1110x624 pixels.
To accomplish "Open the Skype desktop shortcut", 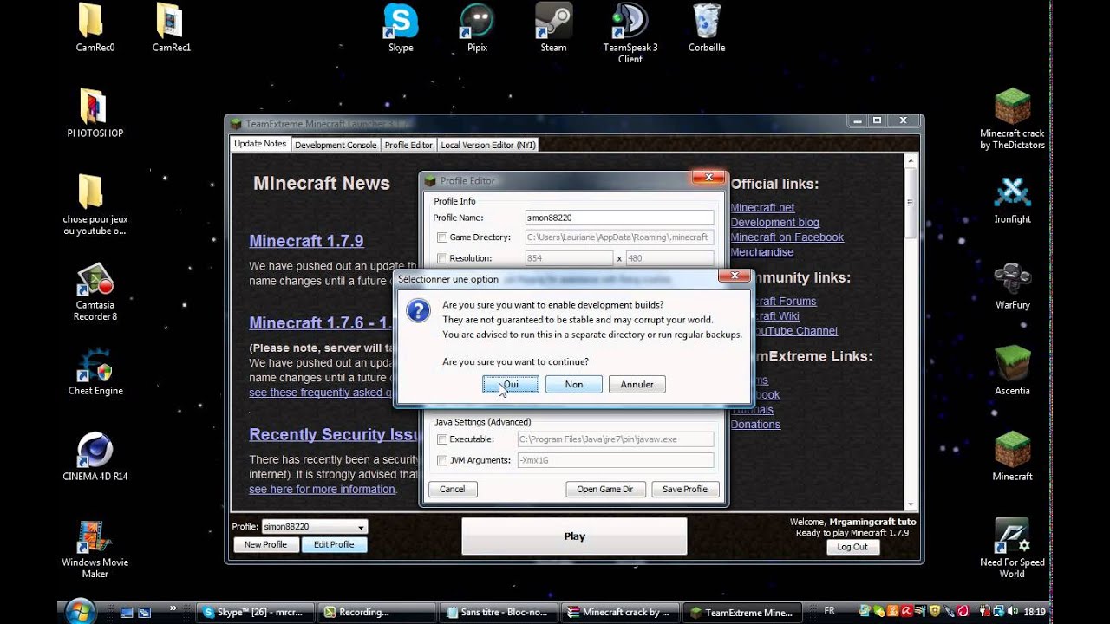I will pos(401,28).
